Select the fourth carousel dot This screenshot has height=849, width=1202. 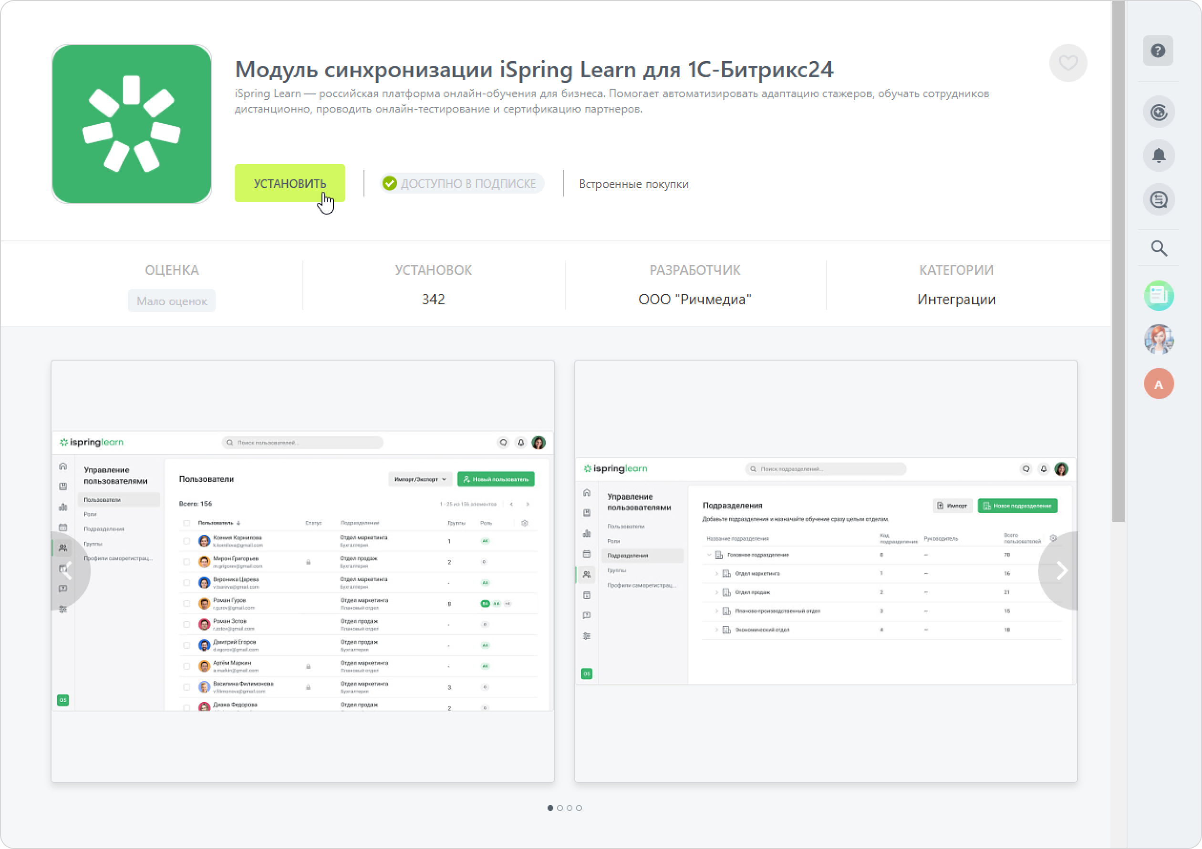click(x=579, y=808)
